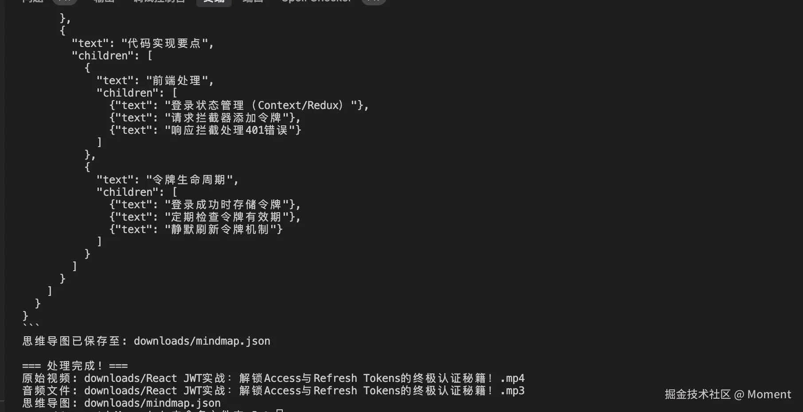This screenshot has width=803, height=412.
Task: Open the 端口 (Ports) tab
Action: pos(253,1)
